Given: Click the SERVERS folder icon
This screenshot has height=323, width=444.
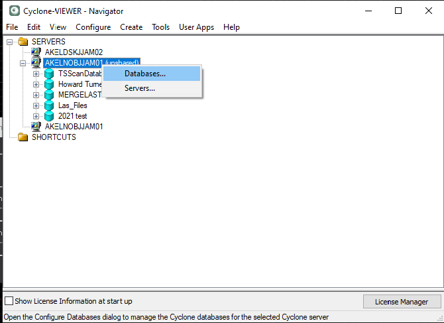Looking at the screenshot, I should [x=23, y=42].
